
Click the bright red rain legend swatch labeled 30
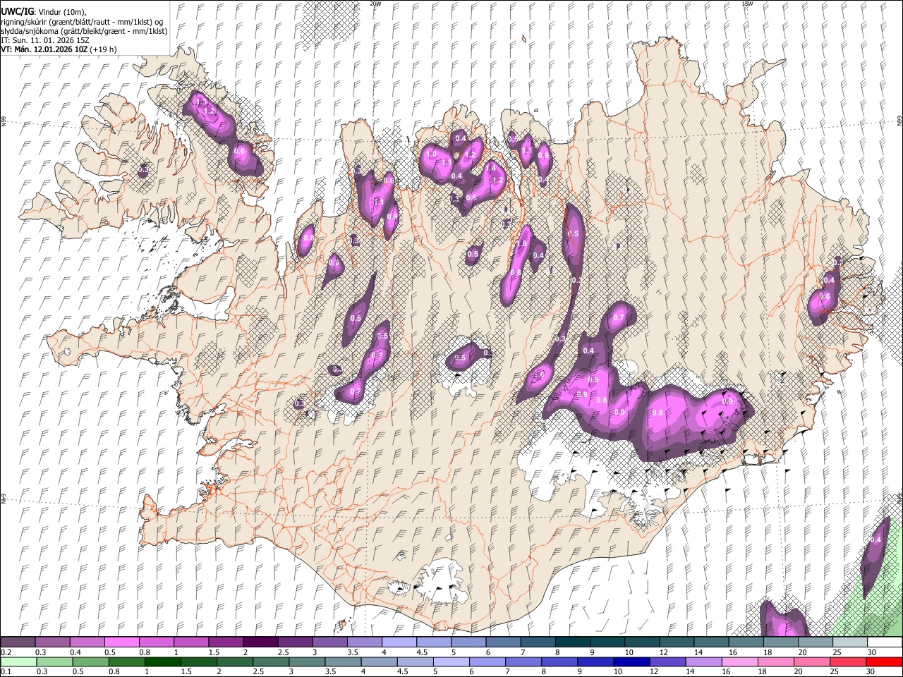[885, 661]
